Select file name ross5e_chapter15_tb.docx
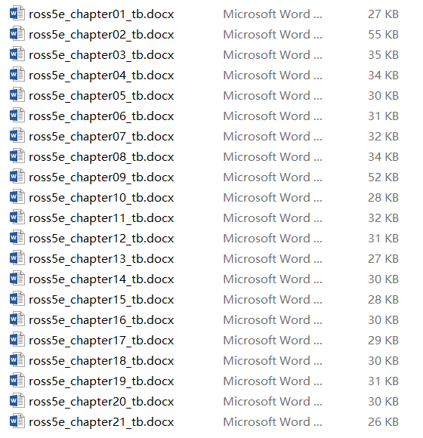 click(101, 300)
